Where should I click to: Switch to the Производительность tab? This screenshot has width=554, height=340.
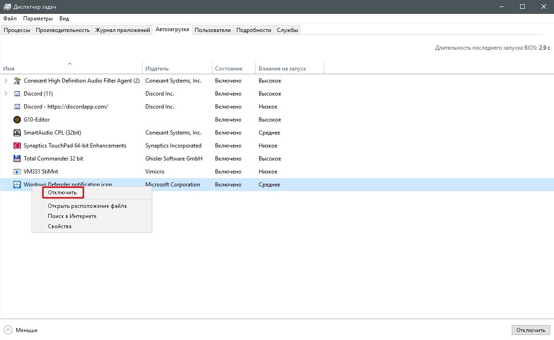(63, 30)
